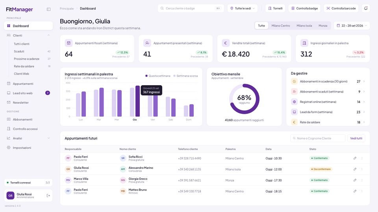Click the Tornelli connessi status indicator
The height and width of the screenshot is (212, 378).
[x=28, y=183]
